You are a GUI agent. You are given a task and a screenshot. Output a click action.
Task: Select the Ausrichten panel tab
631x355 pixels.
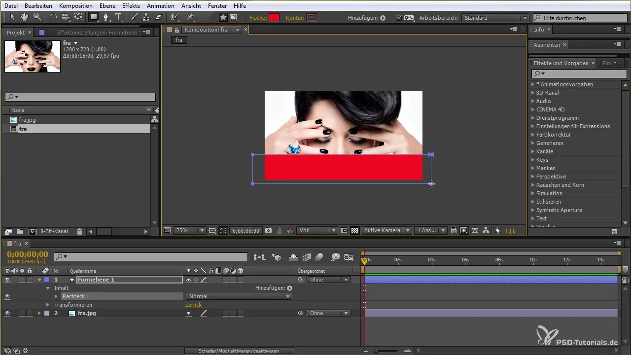coord(547,44)
